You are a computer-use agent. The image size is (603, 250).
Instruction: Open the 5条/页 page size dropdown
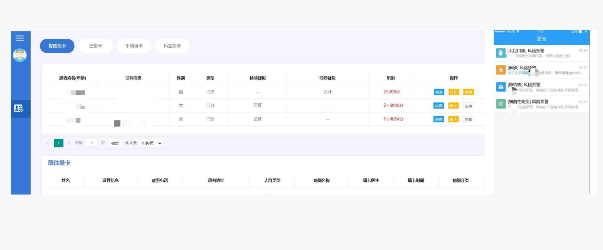[x=152, y=143]
